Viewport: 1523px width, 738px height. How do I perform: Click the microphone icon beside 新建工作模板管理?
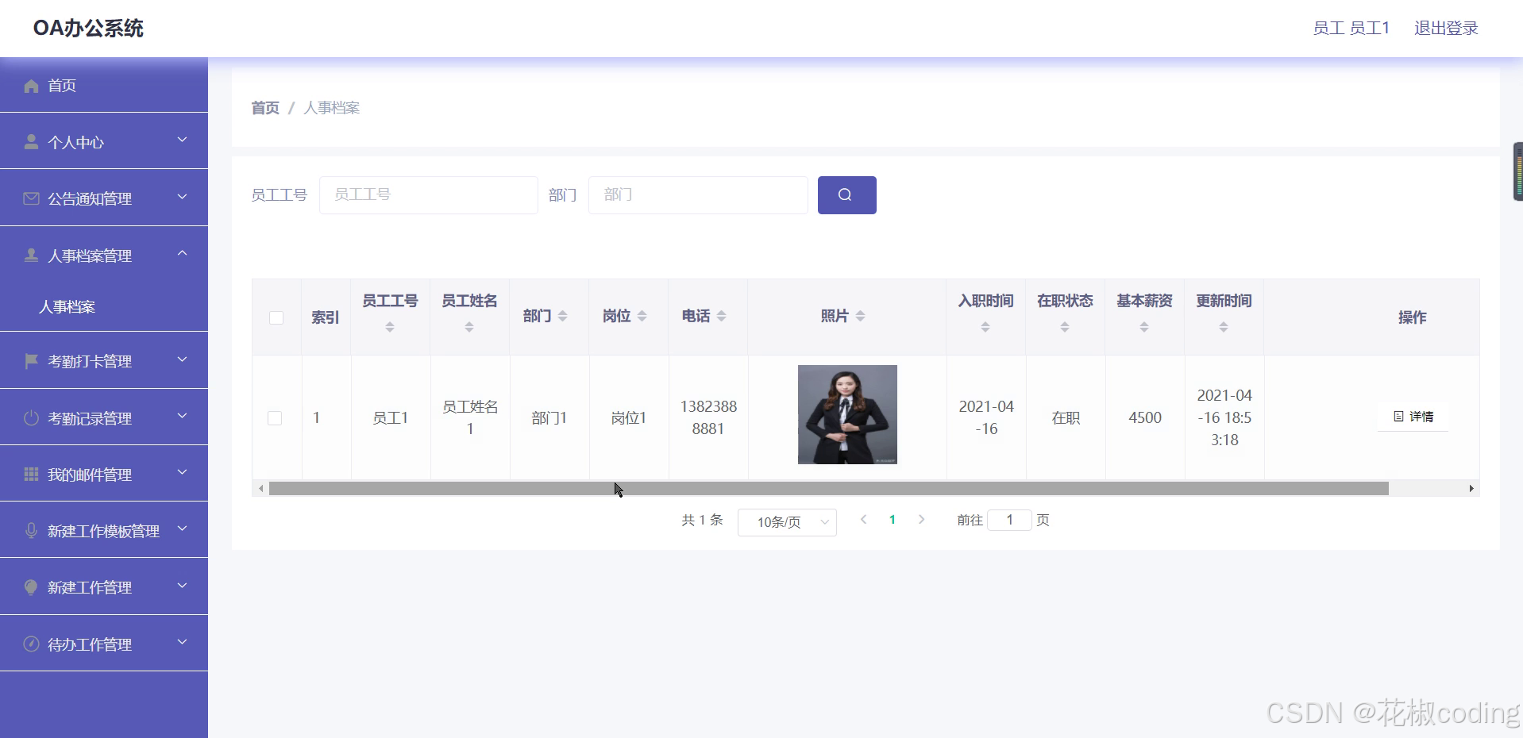pyautogui.click(x=31, y=531)
